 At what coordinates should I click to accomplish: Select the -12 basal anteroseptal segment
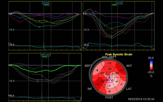tap(109, 63)
